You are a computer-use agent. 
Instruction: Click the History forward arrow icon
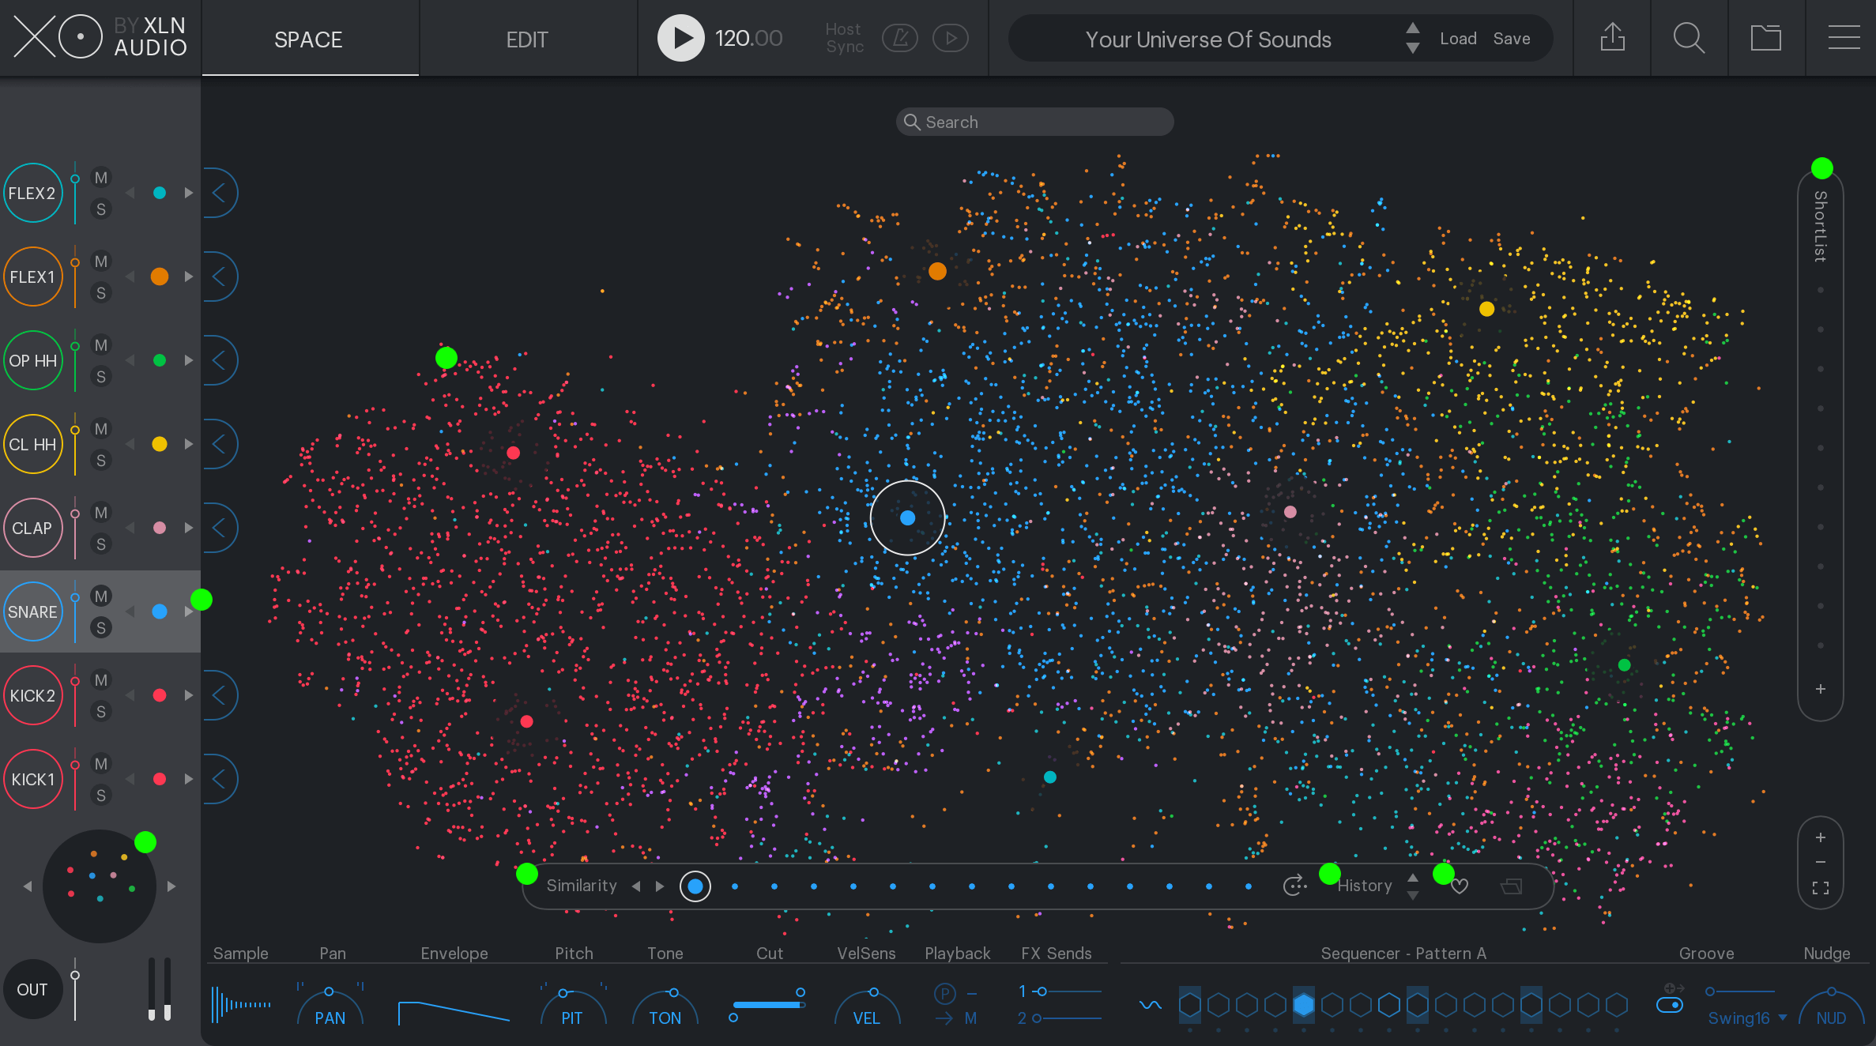point(1412,877)
